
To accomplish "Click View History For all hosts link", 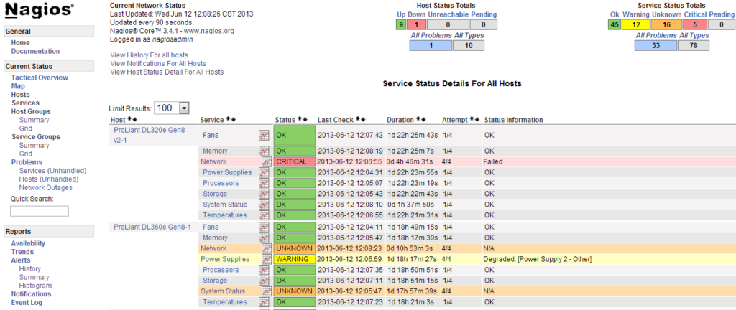I will [149, 55].
